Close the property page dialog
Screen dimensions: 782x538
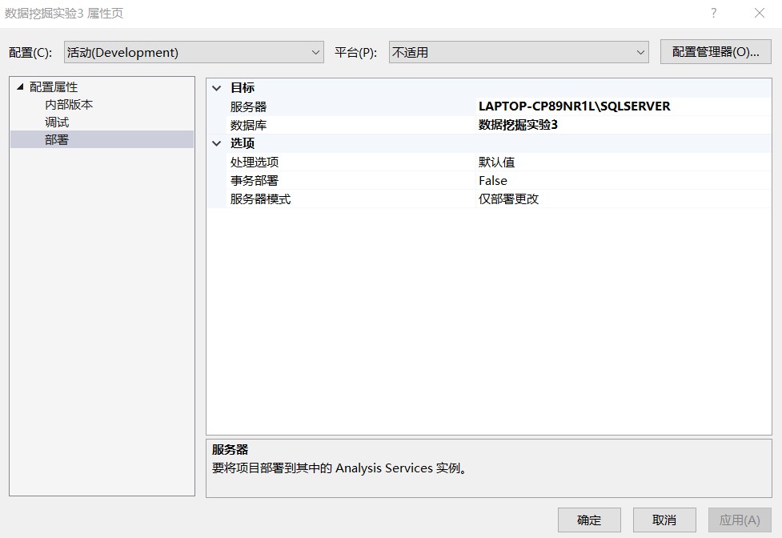click(759, 13)
